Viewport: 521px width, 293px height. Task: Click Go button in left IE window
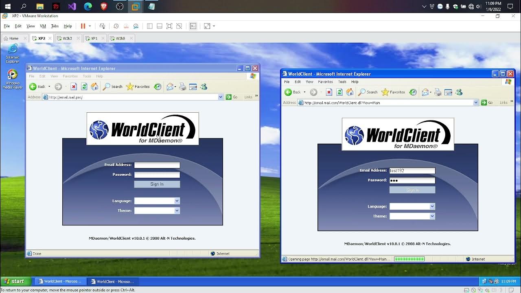tap(232, 97)
